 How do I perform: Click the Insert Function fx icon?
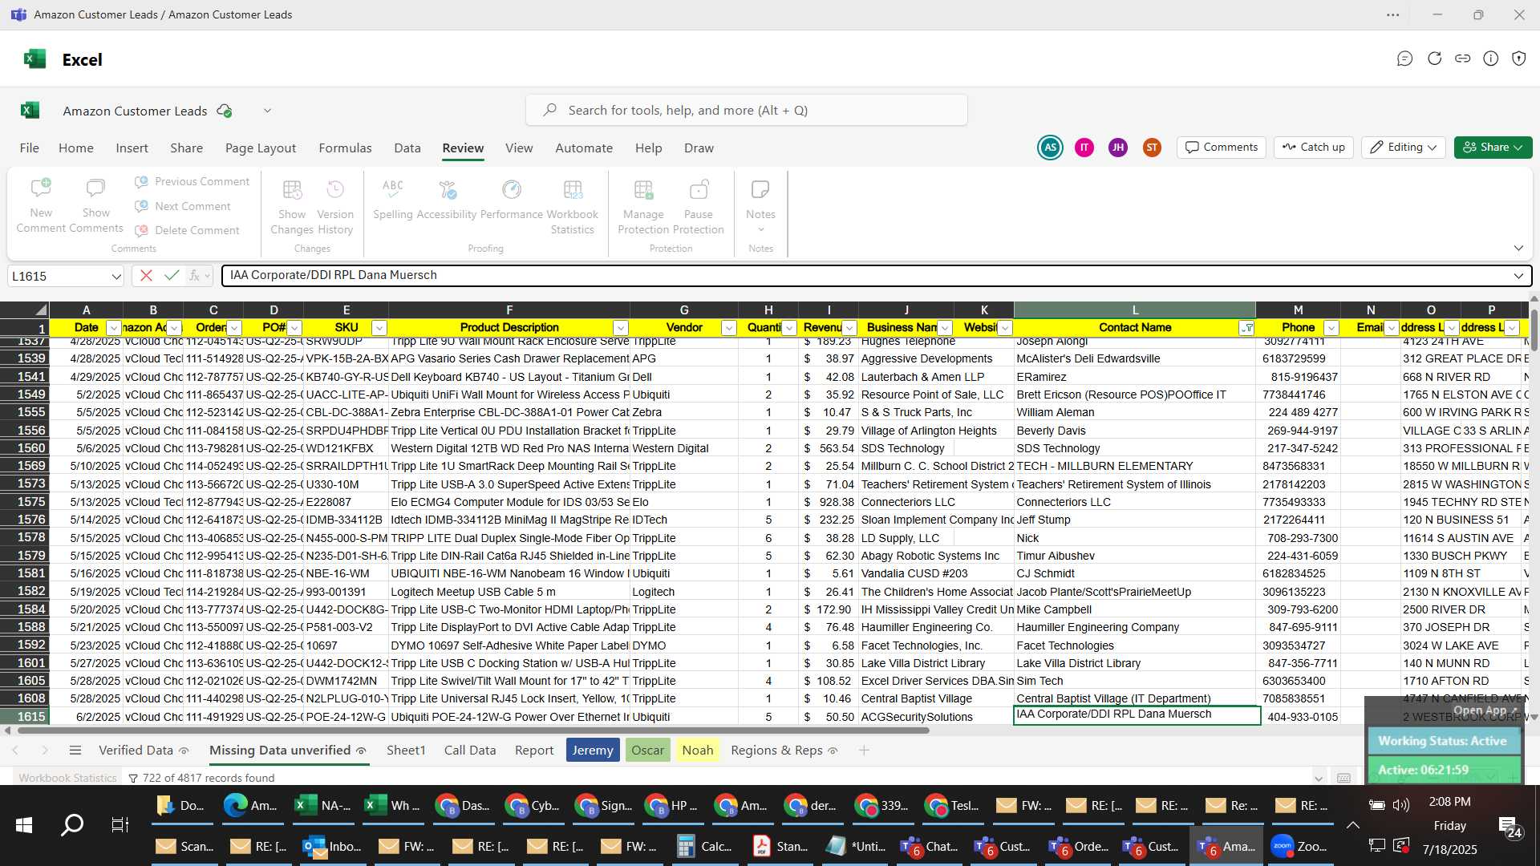tap(194, 276)
